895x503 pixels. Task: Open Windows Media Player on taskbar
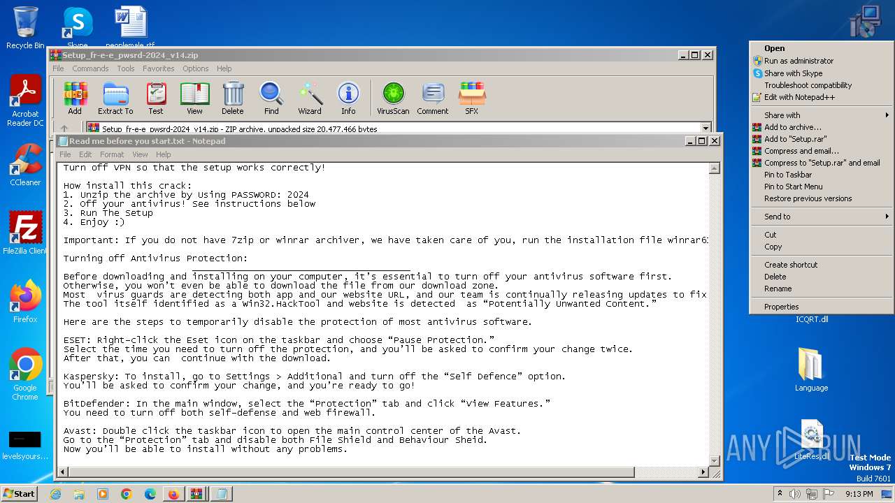pyautogui.click(x=103, y=494)
